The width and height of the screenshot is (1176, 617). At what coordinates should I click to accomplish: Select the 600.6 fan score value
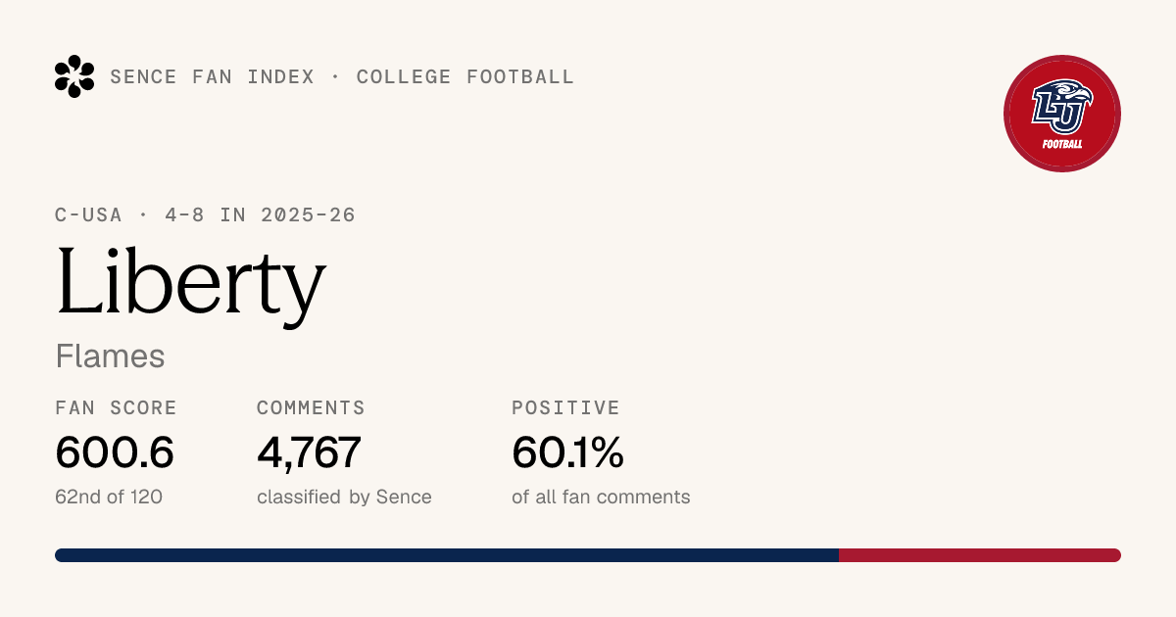pos(115,452)
